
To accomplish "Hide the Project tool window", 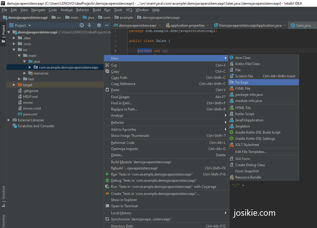I will pyautogui.click(x=107, y=25).
